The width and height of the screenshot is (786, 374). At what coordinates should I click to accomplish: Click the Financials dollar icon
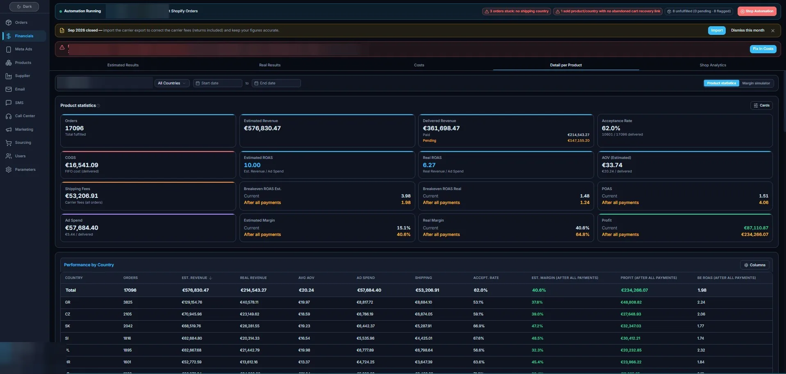pos(9,36)
